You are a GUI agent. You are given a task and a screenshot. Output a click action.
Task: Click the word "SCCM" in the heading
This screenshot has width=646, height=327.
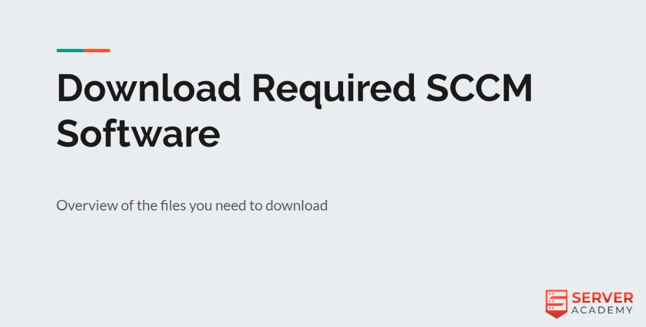click(x=479, y=88)
